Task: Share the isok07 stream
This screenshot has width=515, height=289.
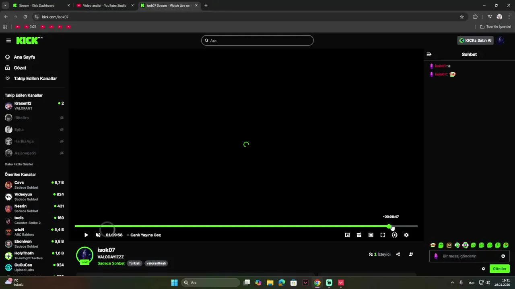Action: point(398,254)
